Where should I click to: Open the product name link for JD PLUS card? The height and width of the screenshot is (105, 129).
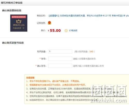point(88,16)
